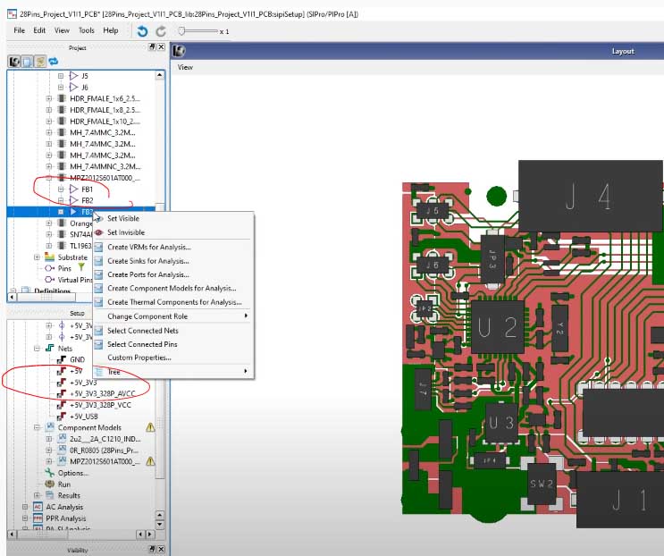The width and height of the screenshot is (664, 556).
Task: Pin the Project panel using pushpin button
Action: pyautogui.click(x=150, y=47)
